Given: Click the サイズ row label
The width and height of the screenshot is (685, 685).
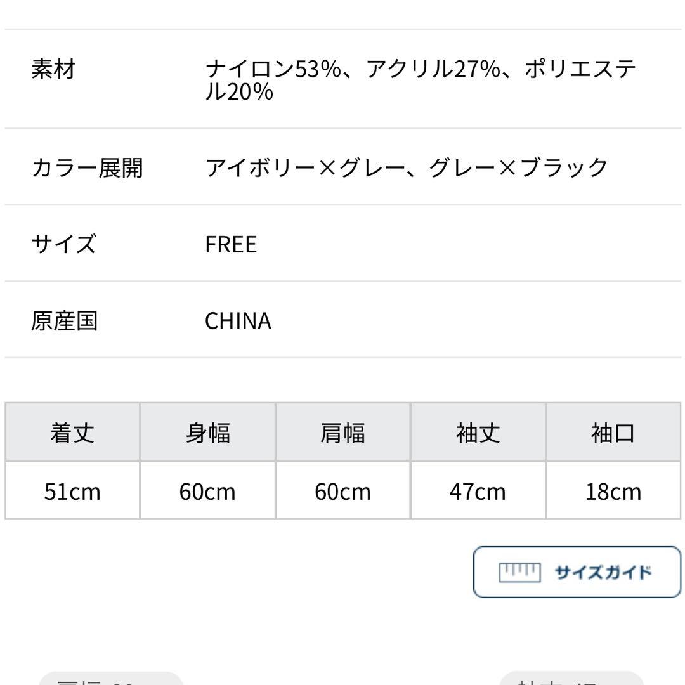Looking at the screenshot, I should [63, 244].
